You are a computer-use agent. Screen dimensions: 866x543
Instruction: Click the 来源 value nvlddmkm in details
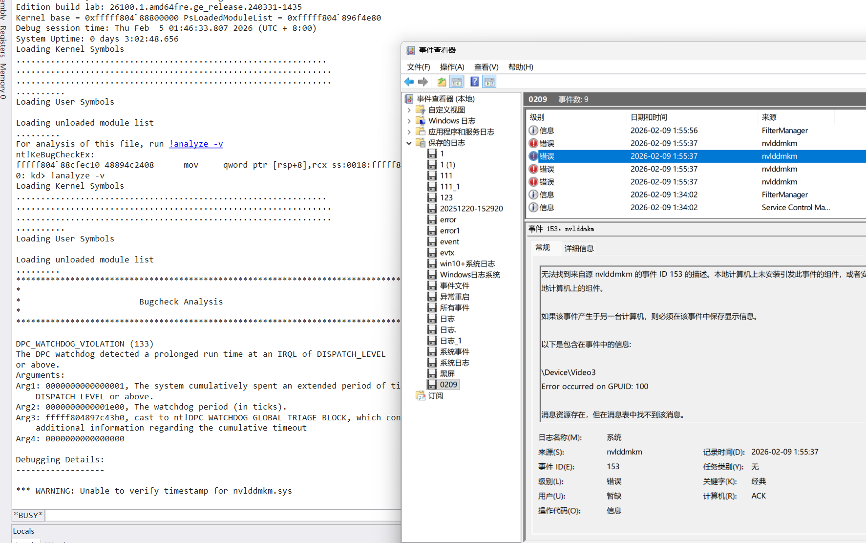624,452
